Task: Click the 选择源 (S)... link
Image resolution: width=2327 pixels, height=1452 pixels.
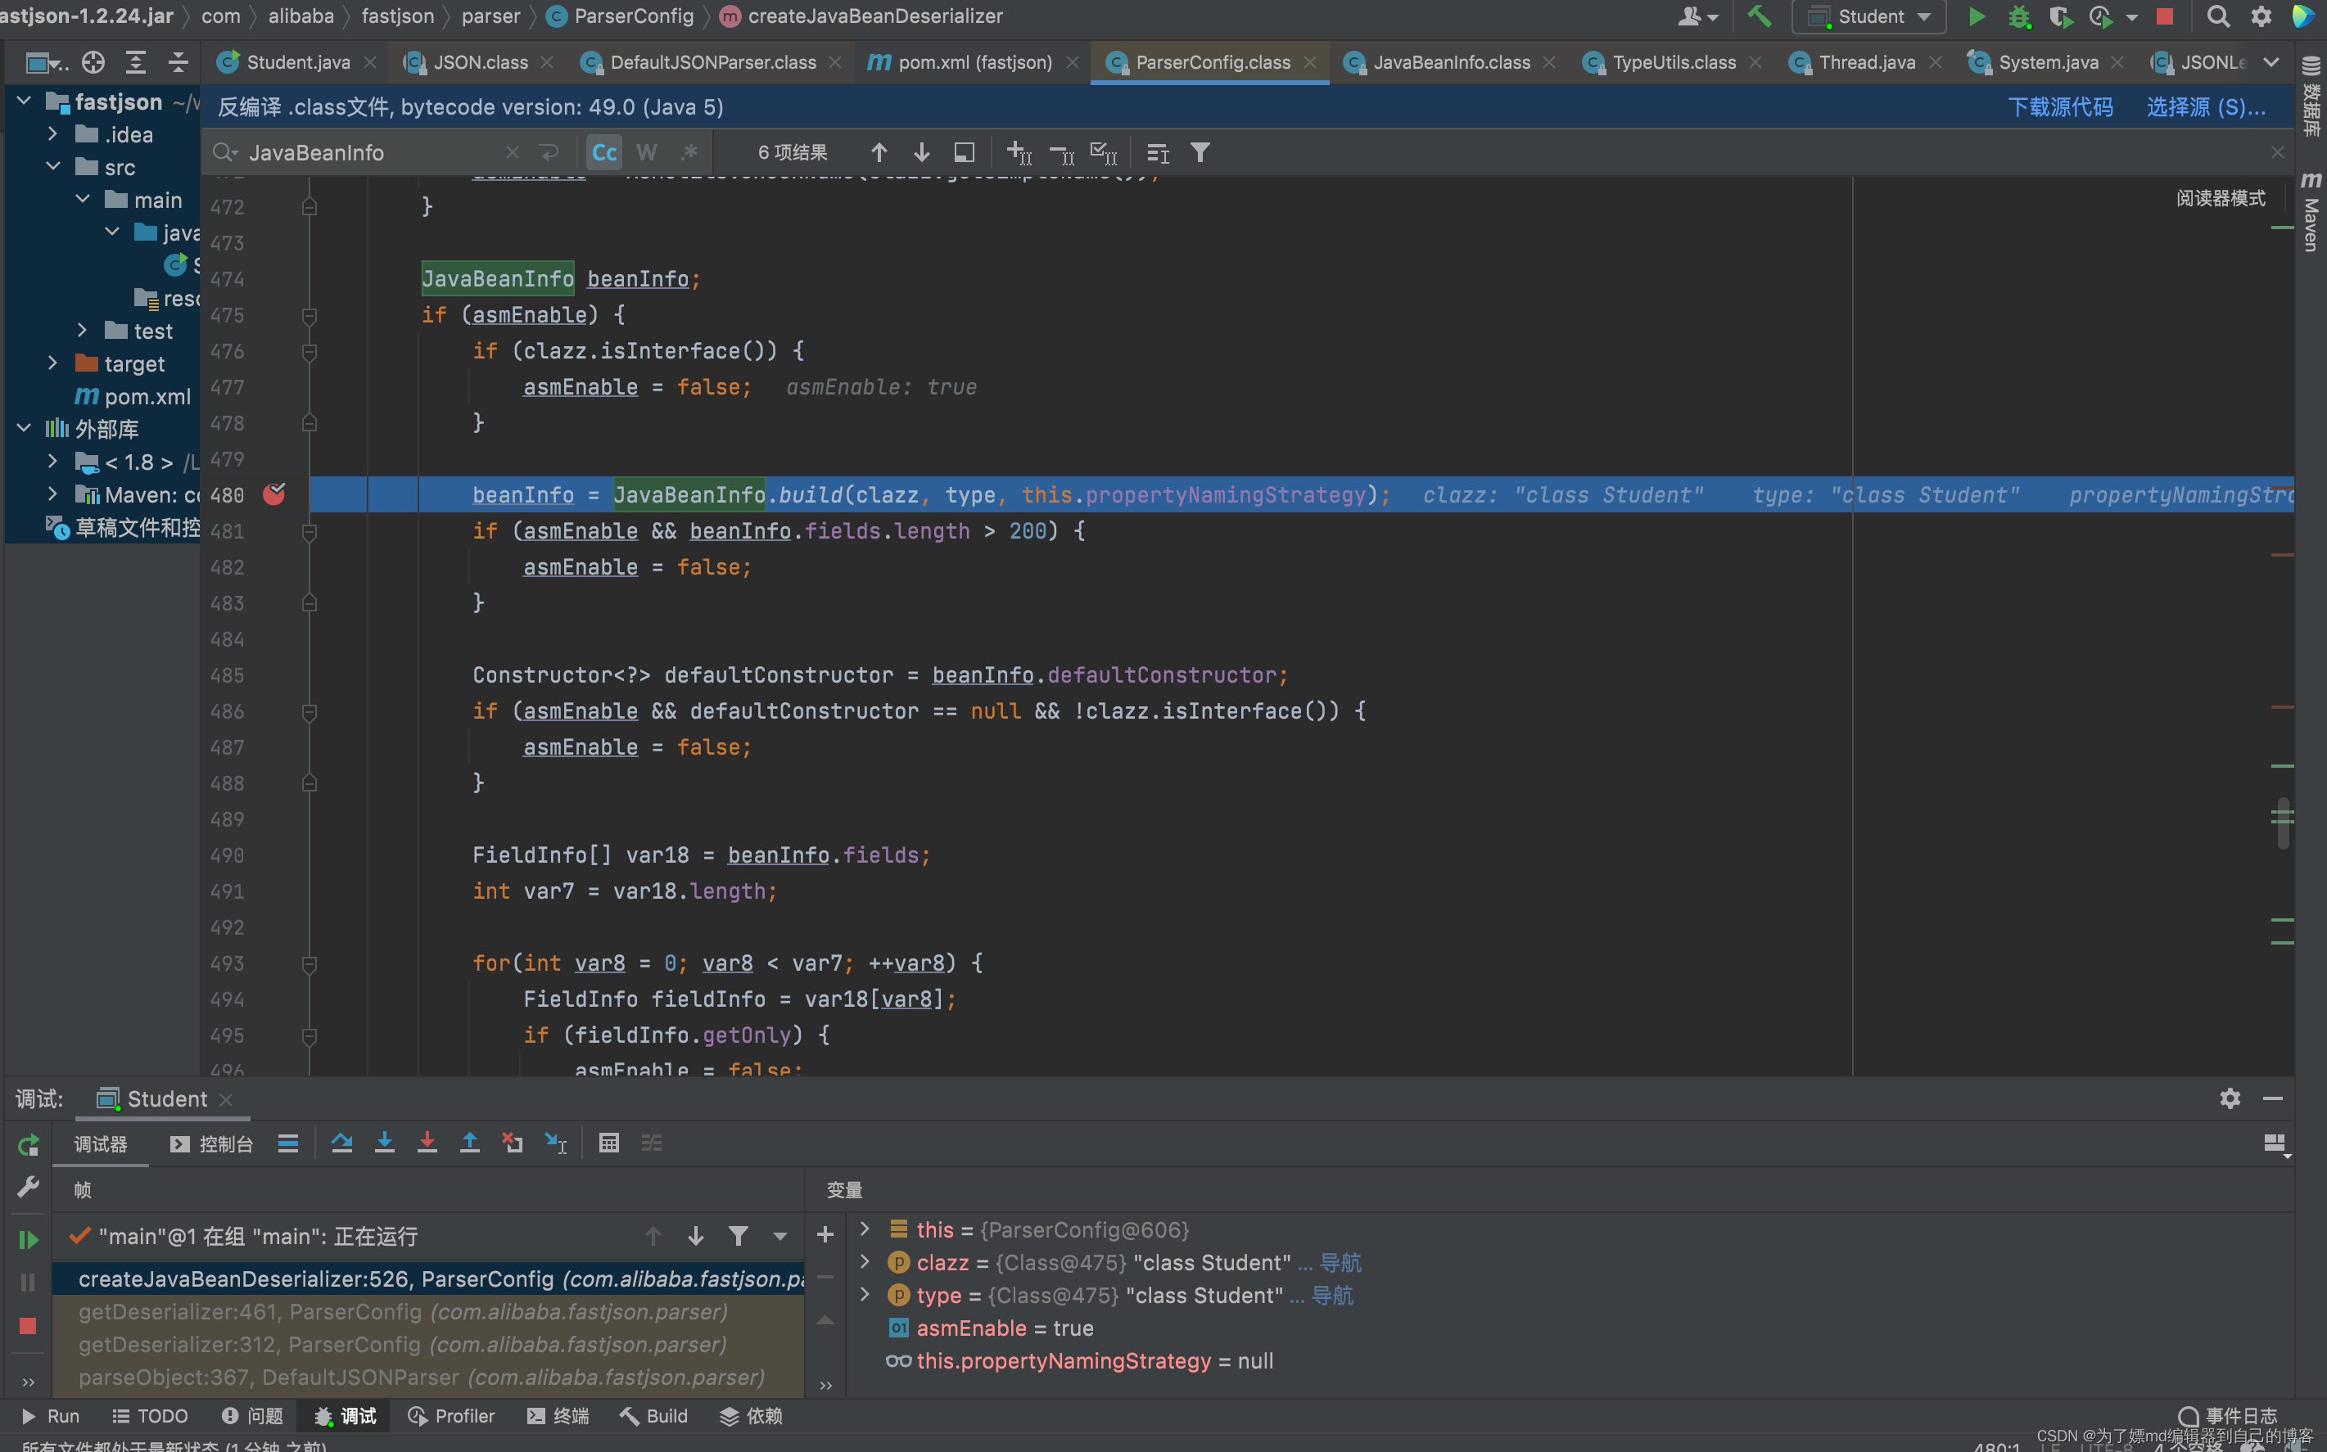Action: 2206,106
